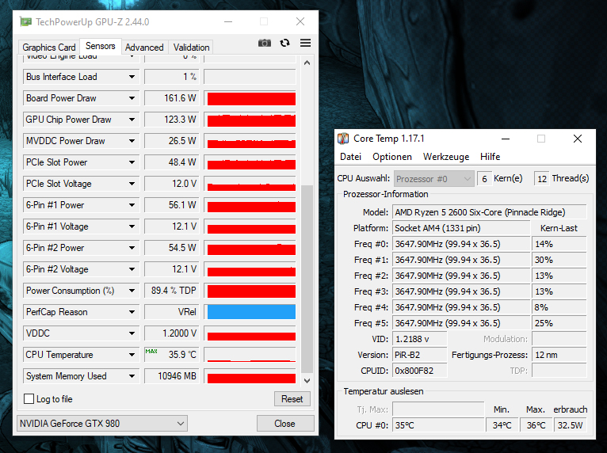Open the Prozessor #0 CPU selection dropdown
The width and height of the screenshot is (607, 453).
pos(434,179)
